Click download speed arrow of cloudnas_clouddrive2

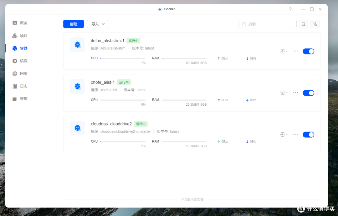click(x=247, y=142)
